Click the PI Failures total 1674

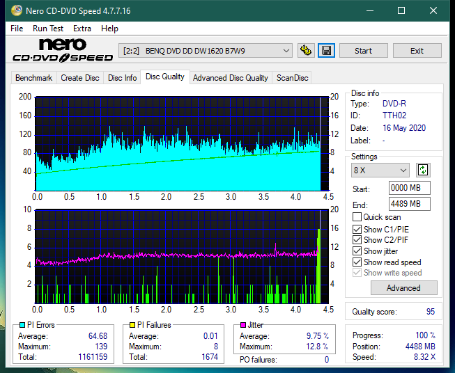210,357
